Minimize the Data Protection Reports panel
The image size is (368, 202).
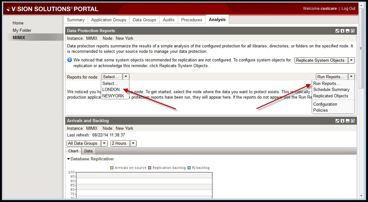coord(348,31)
